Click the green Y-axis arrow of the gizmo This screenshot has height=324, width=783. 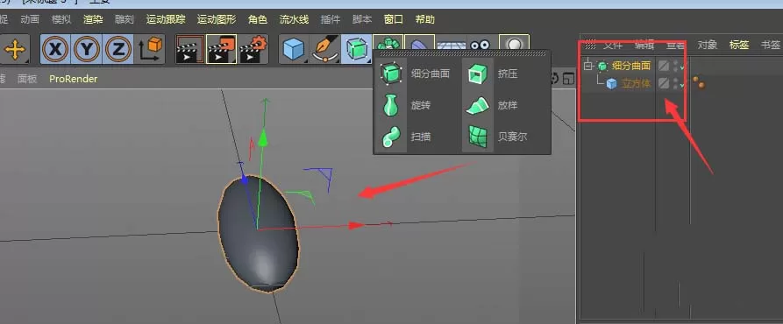point(263,137)
